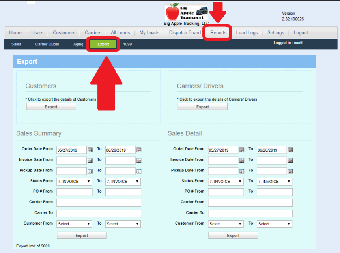Click the Big Apple Transport logo

click(186, 12)
